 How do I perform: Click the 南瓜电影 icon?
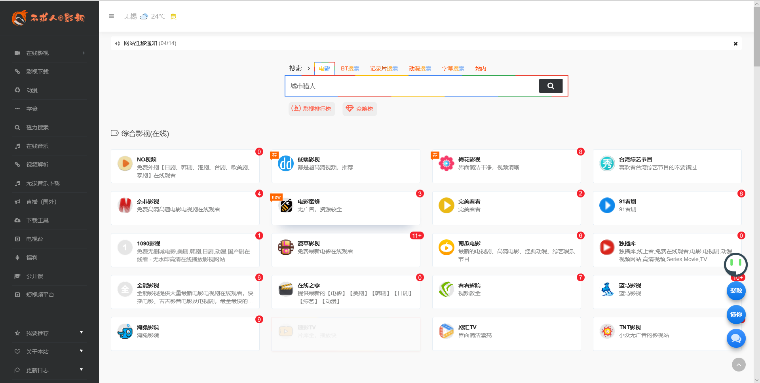click(446, 247)
